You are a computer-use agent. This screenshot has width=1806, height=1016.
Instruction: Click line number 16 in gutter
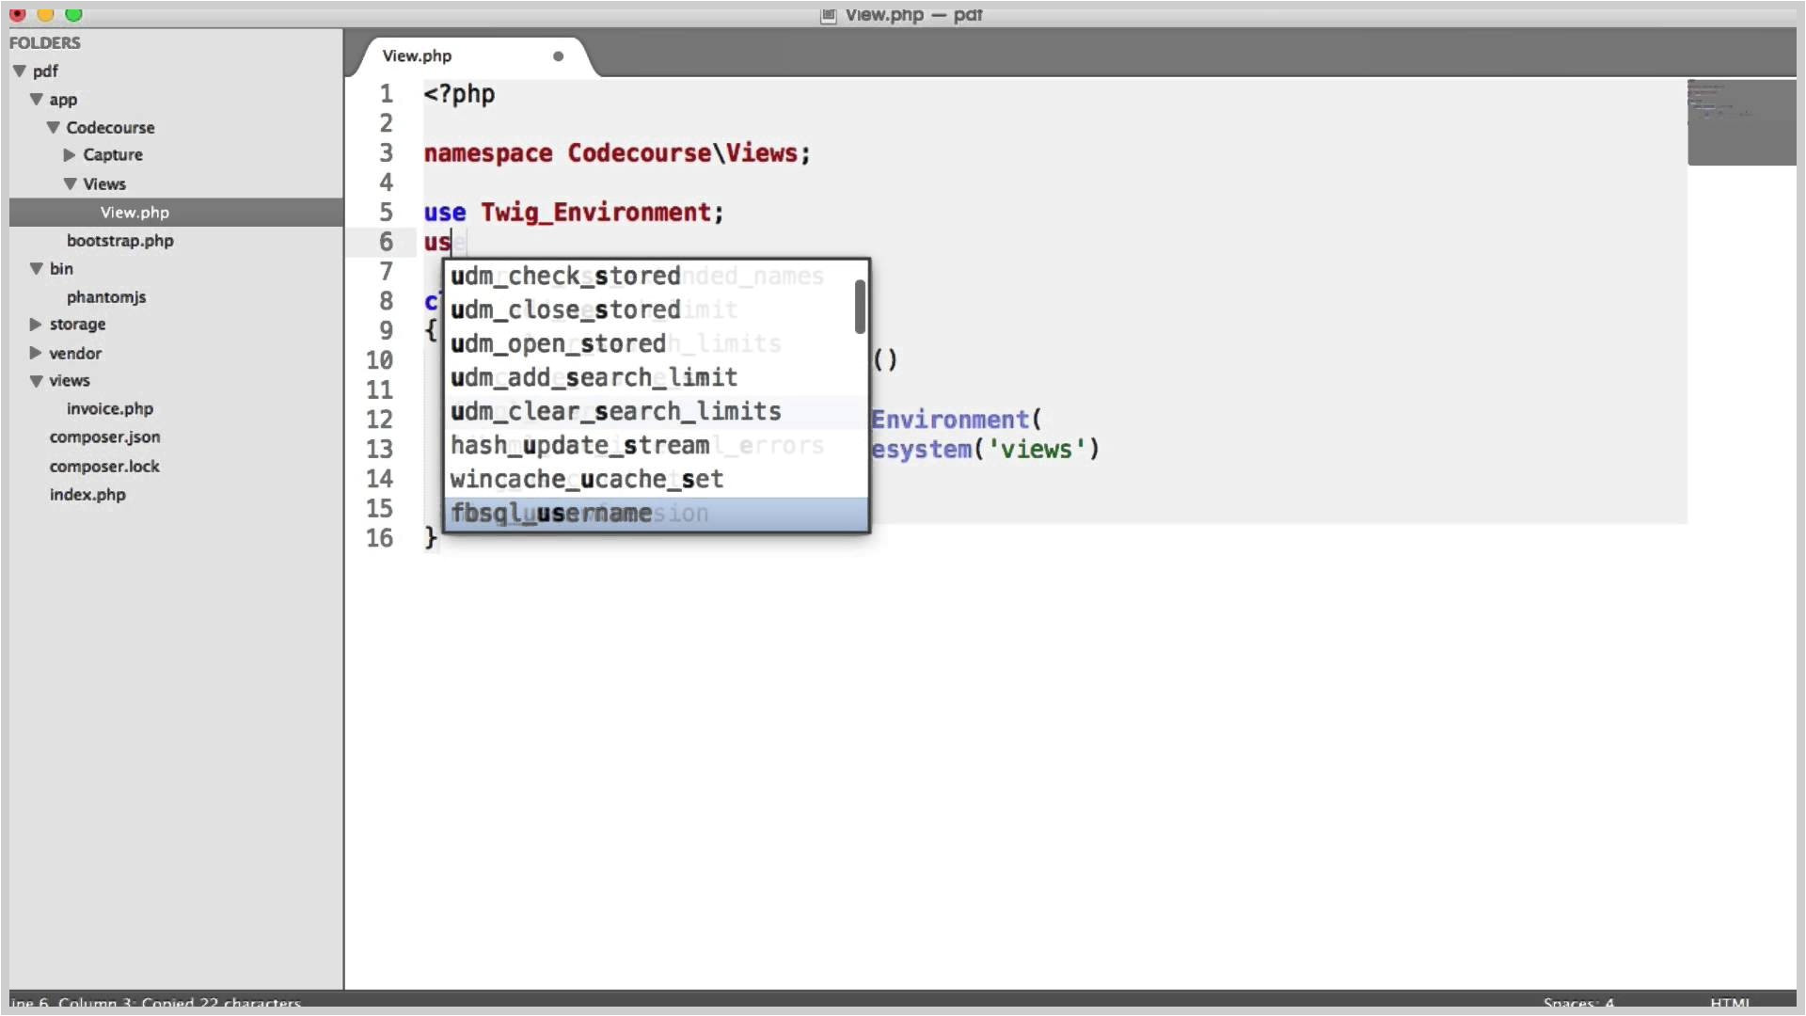pos(380,538)
